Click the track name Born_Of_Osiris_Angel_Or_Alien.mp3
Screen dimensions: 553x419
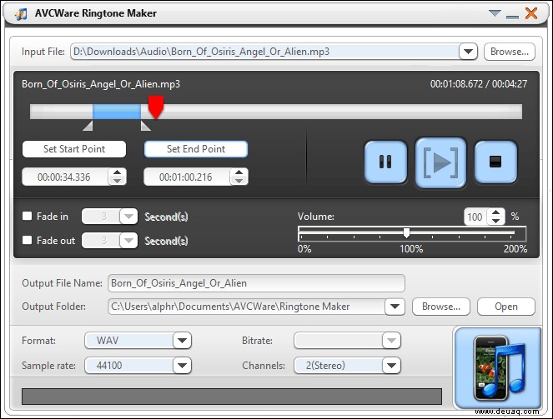pyautogui.click(x=101, y=84)
